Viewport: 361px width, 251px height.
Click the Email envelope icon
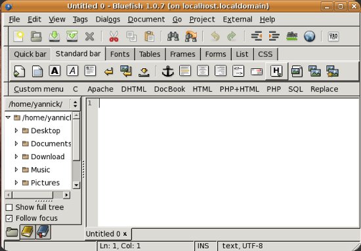(x=256, y=71)
